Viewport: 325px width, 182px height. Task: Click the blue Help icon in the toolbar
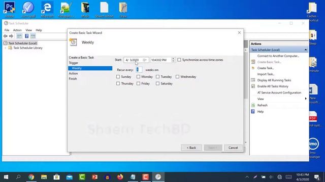coord(27,36)
